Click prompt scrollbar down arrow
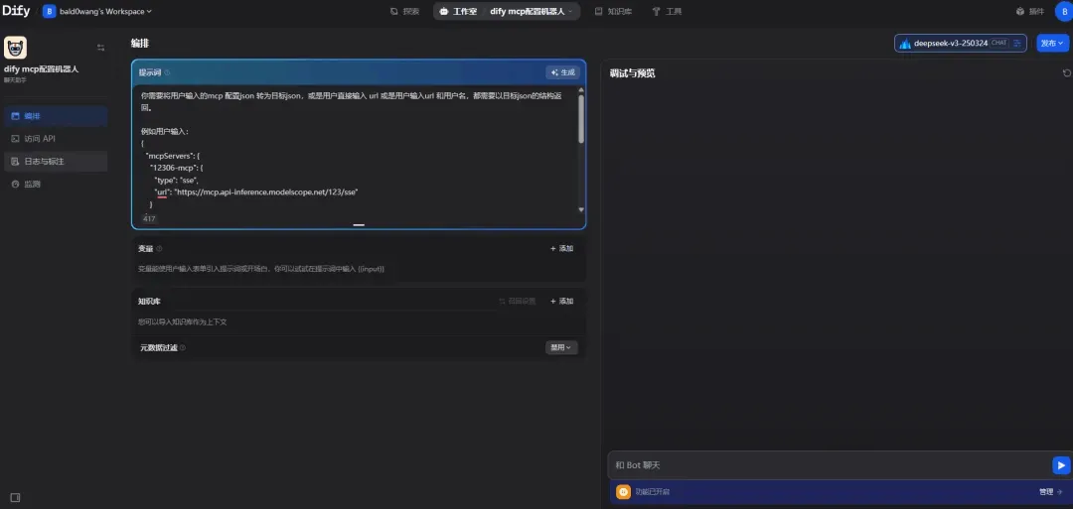The width and height of the screenshot is (1073, 509). tap(581, 209)
